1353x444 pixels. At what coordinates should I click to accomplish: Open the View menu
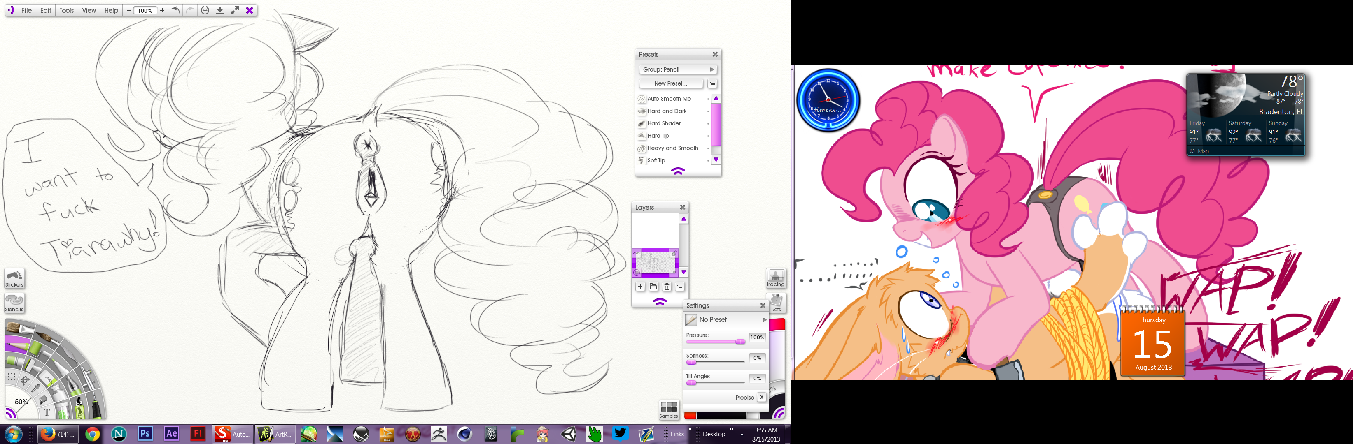click(x=89, y=11)
